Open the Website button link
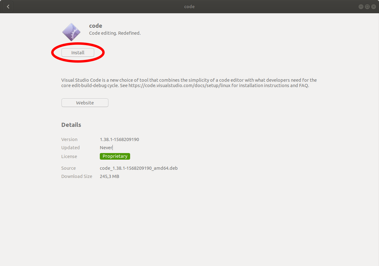379x266 pixels. tap(85, 103)
